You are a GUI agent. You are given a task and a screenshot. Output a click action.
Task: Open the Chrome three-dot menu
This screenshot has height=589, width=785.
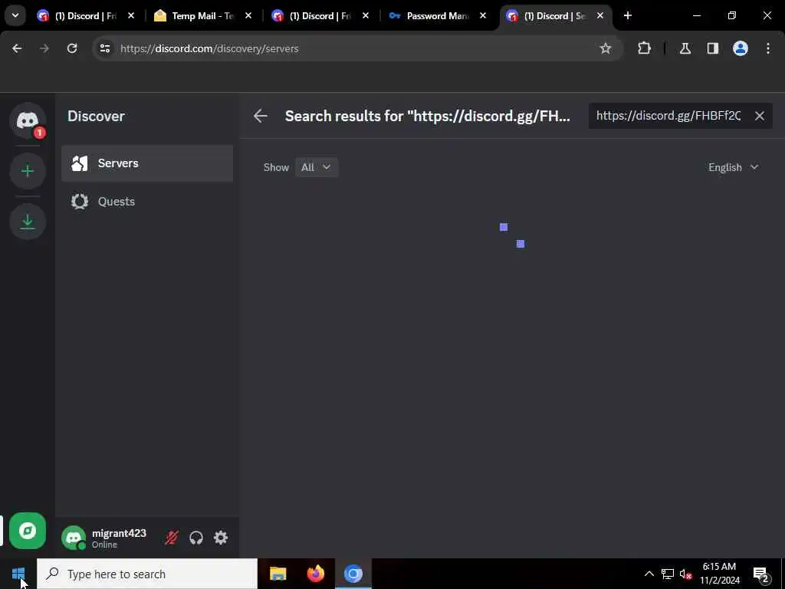coord(768,48)
